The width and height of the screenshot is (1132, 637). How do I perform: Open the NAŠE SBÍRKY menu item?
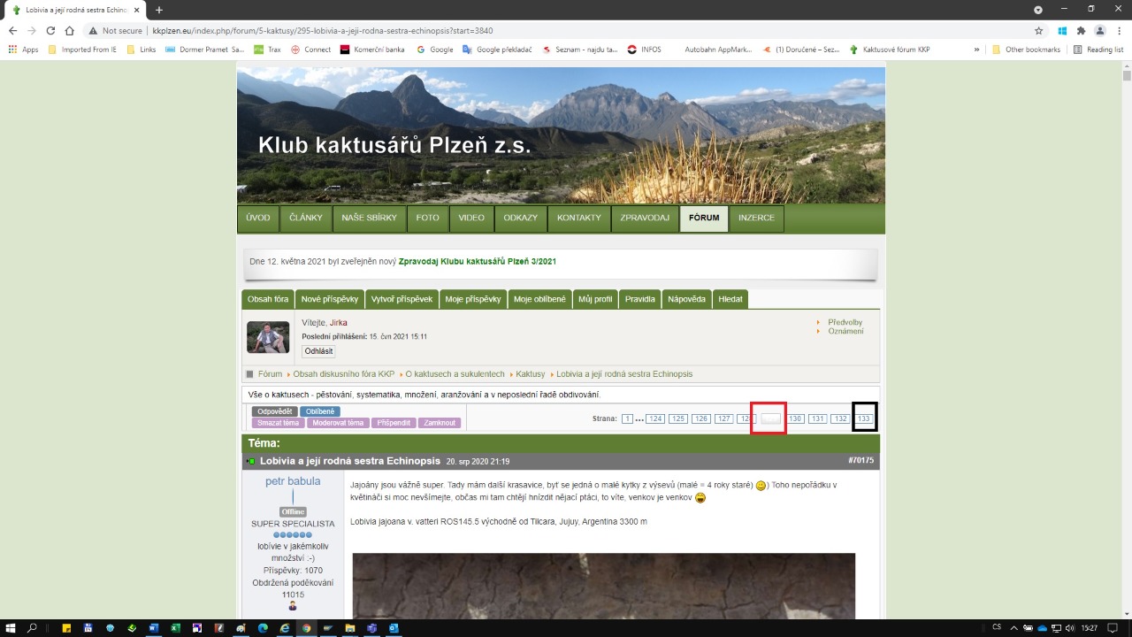pos(370,218)
